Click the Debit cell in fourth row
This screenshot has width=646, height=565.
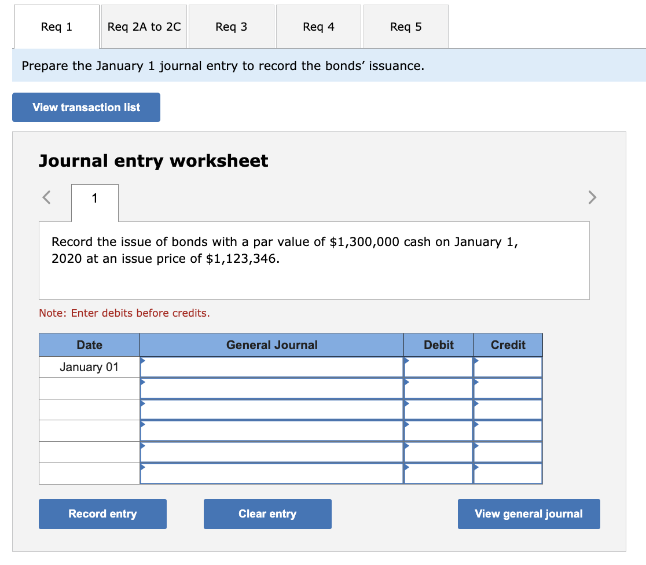438,431
